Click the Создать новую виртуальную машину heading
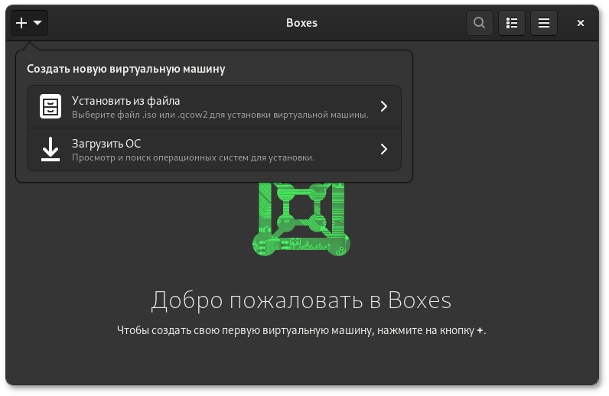Image resolution: width=609 pixels, height=396 pixels. tap(125, 69)
